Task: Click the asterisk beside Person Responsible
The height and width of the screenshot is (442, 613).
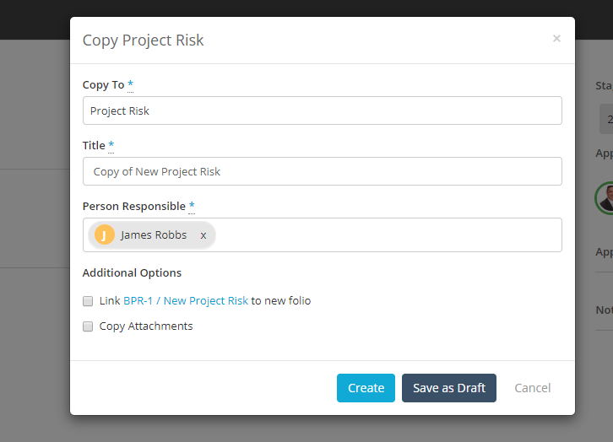Action: [x=192, y=206]
